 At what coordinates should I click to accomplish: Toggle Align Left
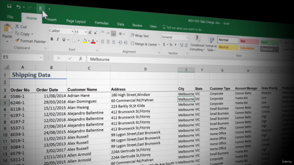[102, 42]
